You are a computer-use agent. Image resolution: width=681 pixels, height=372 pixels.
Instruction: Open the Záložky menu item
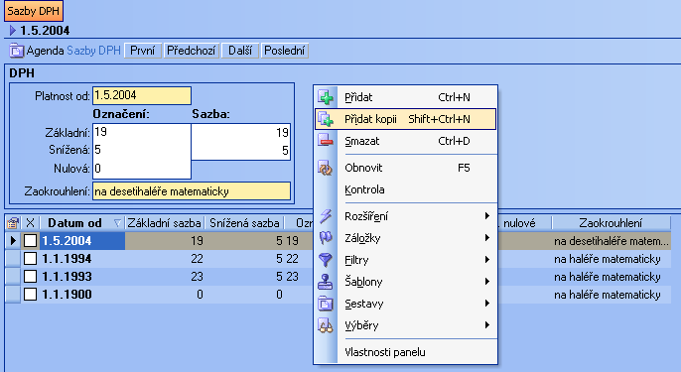click(406, 238)
